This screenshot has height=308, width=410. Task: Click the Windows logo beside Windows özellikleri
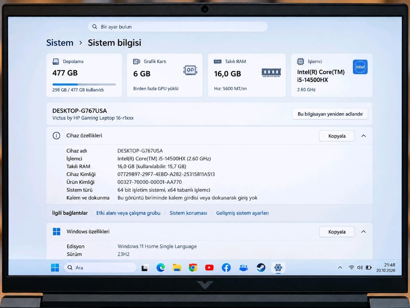56,231
